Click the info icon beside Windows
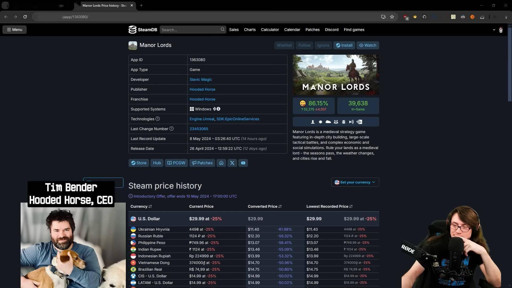 [218, 109]
